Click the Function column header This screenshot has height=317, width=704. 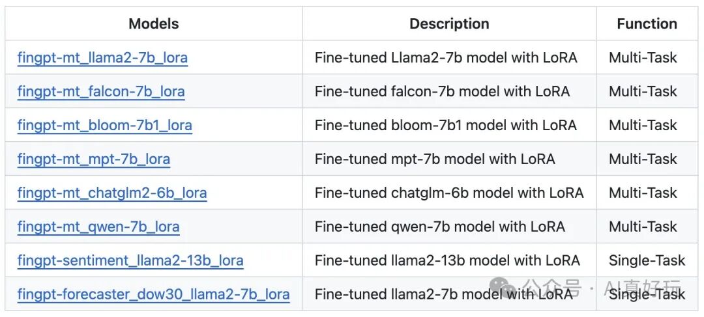point(647,24)
